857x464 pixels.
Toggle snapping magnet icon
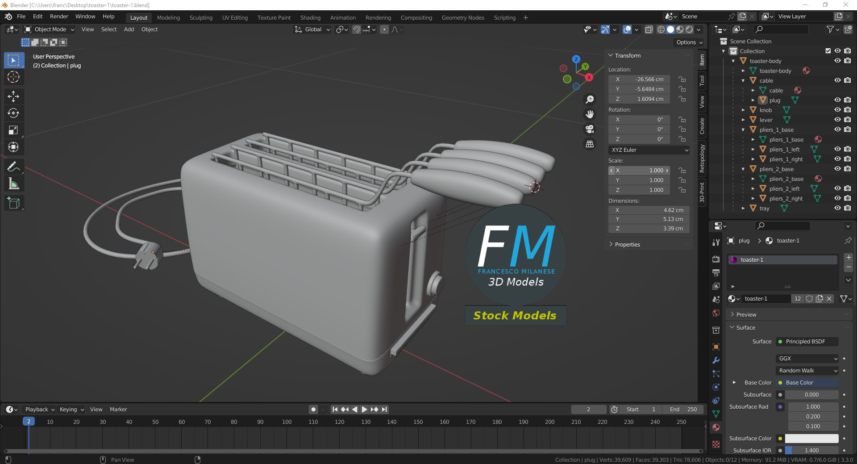(357, 29)
